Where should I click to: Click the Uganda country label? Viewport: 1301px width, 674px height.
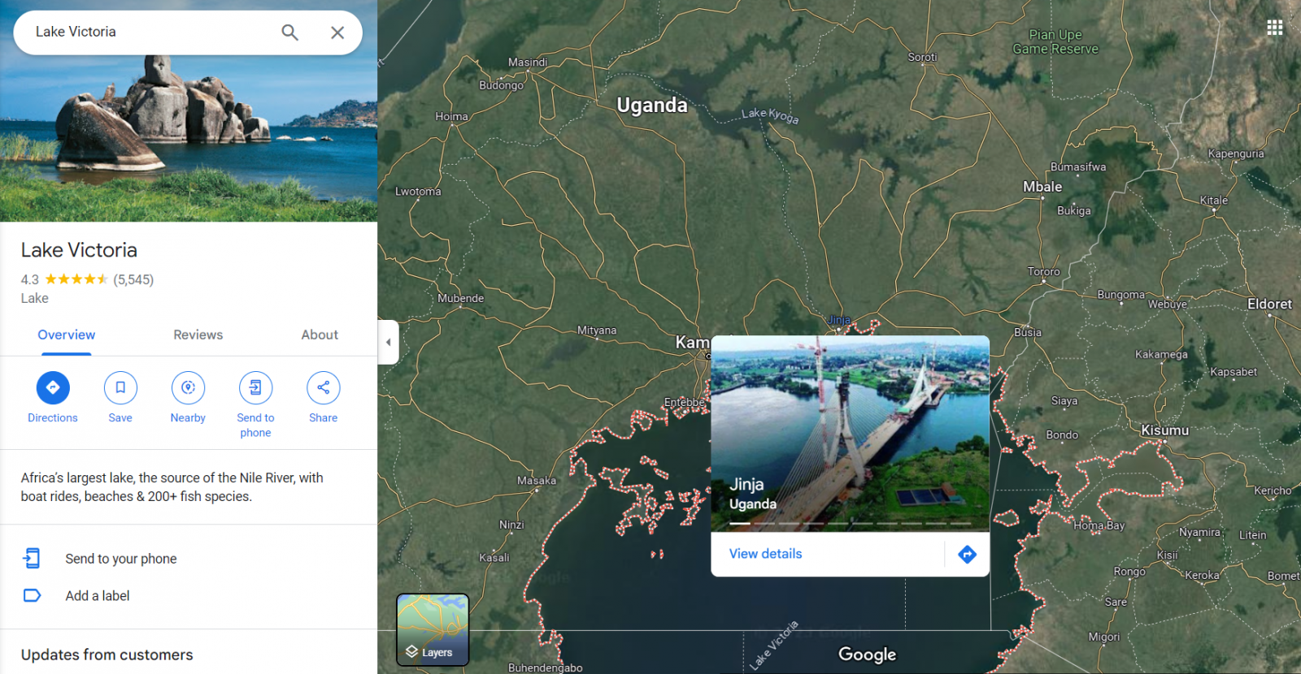point(652,106)
